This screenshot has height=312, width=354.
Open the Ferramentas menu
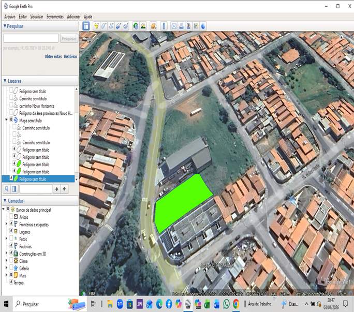(x=55, y=17)
